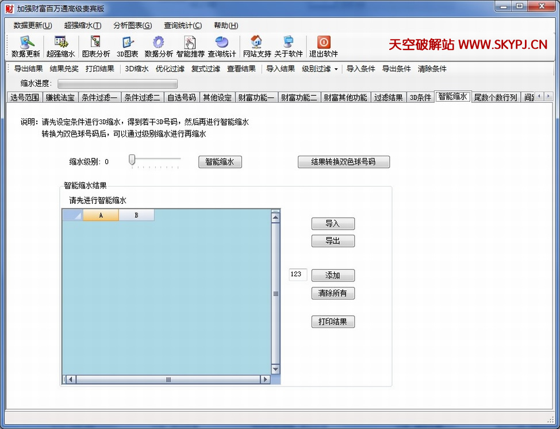Click the grid's vertical scrollbar down arrow
Viewport: 560px width, 429px height.
click(x=275, y=369)
